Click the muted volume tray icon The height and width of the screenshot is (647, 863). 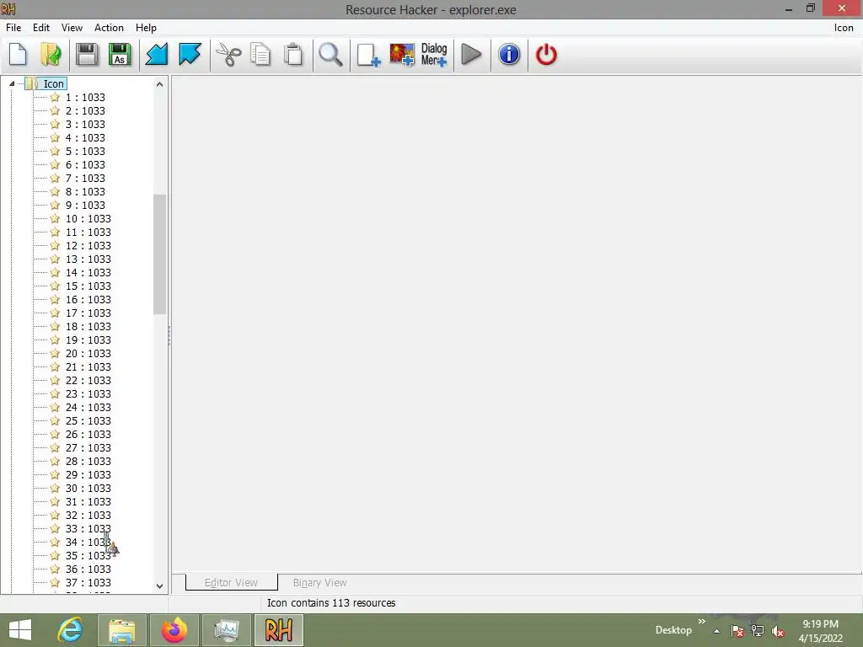tap(778, 631)
